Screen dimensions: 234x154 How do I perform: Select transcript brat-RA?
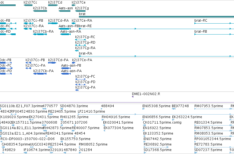coord(156,56)
